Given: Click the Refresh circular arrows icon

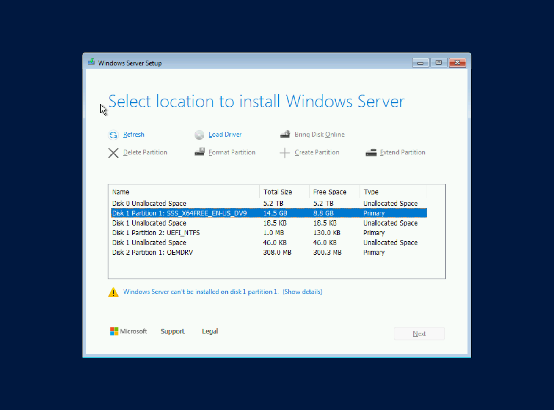Looking at the screenshot, I should (113, 135).
